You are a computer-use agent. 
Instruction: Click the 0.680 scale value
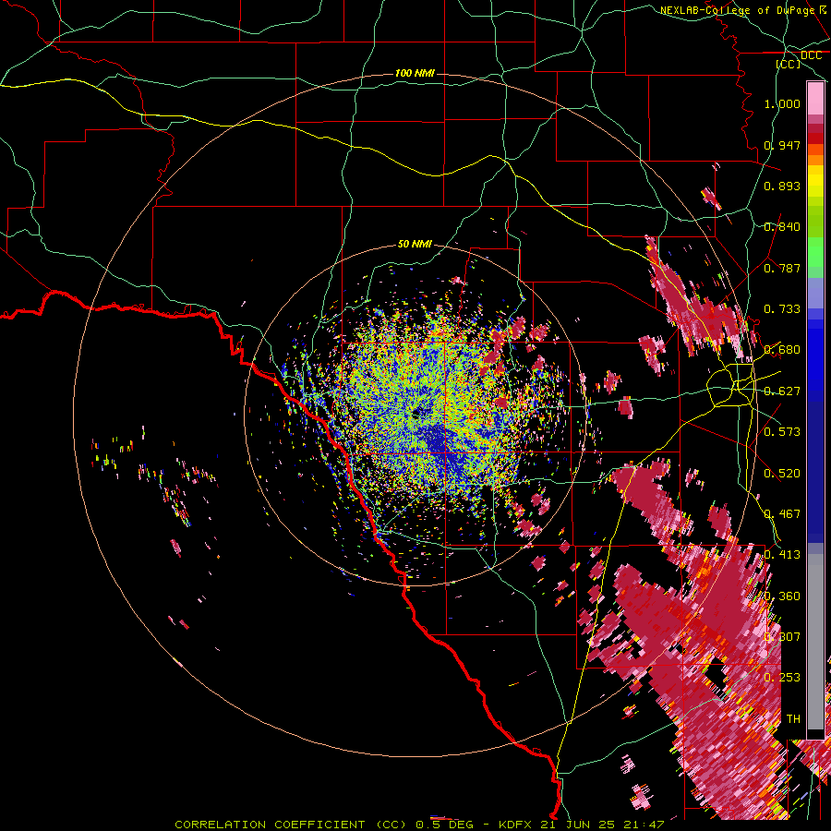pos(782,350)
